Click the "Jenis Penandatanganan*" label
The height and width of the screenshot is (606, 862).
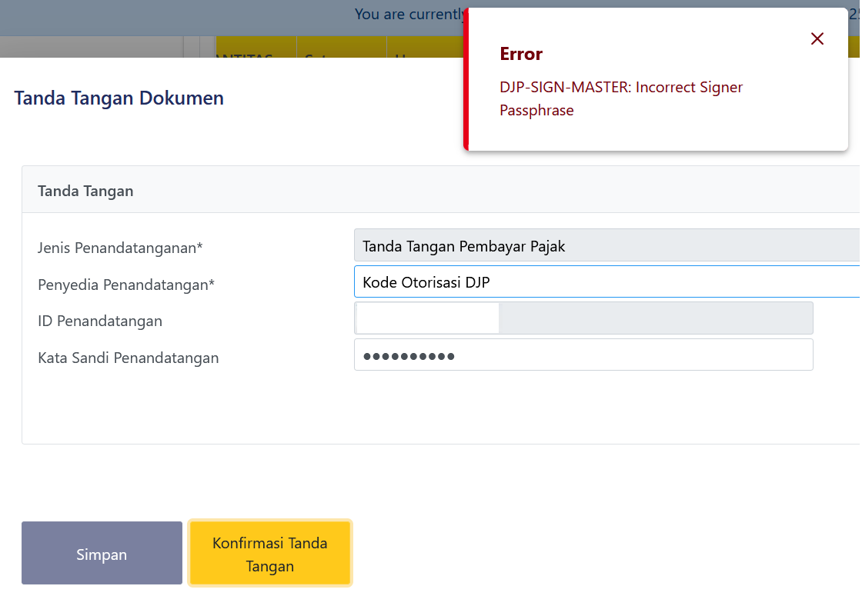point(120,248)
